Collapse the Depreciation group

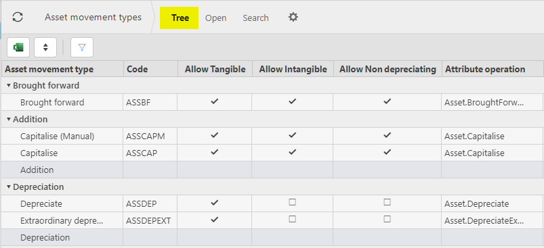pos(9,187)
